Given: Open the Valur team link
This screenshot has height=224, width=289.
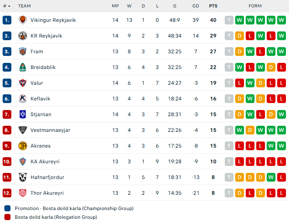Looking at the screenshot, I should (37, 83).
